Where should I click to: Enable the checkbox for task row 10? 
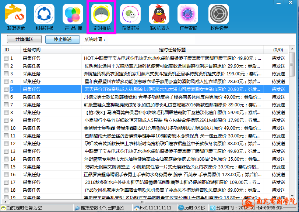click(6, 128)
